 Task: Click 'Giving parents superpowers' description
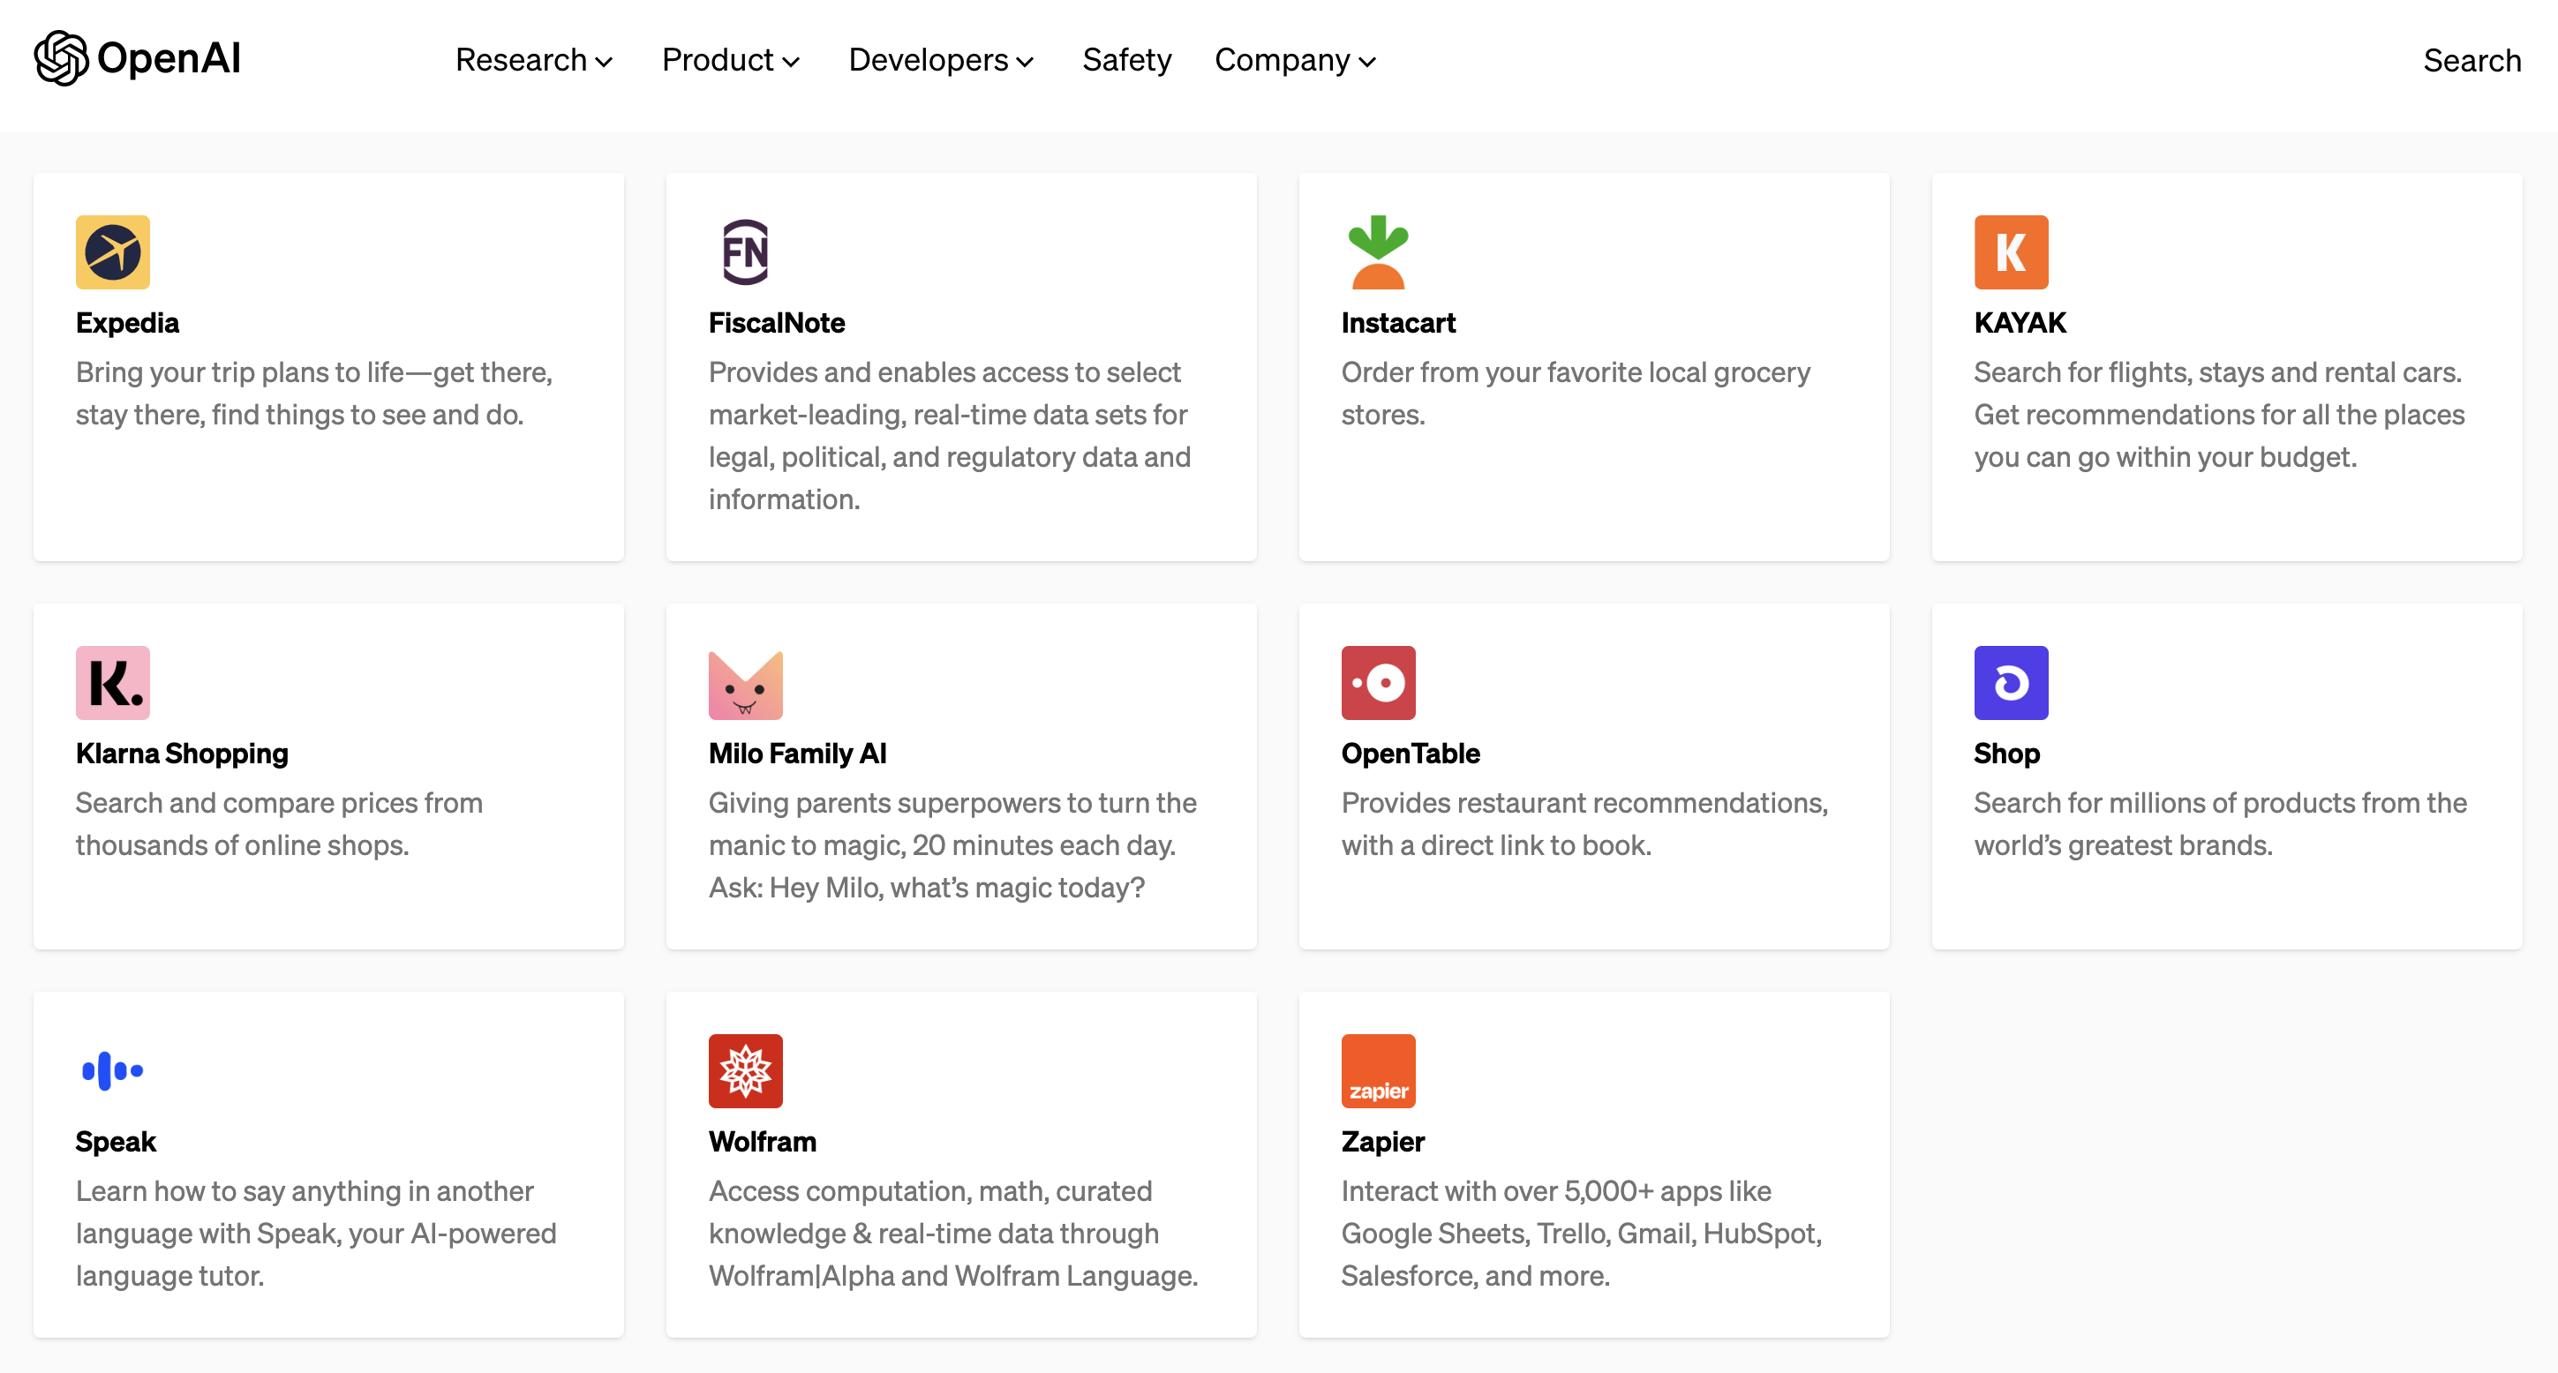pyautogui.click(x=952, y=844)
